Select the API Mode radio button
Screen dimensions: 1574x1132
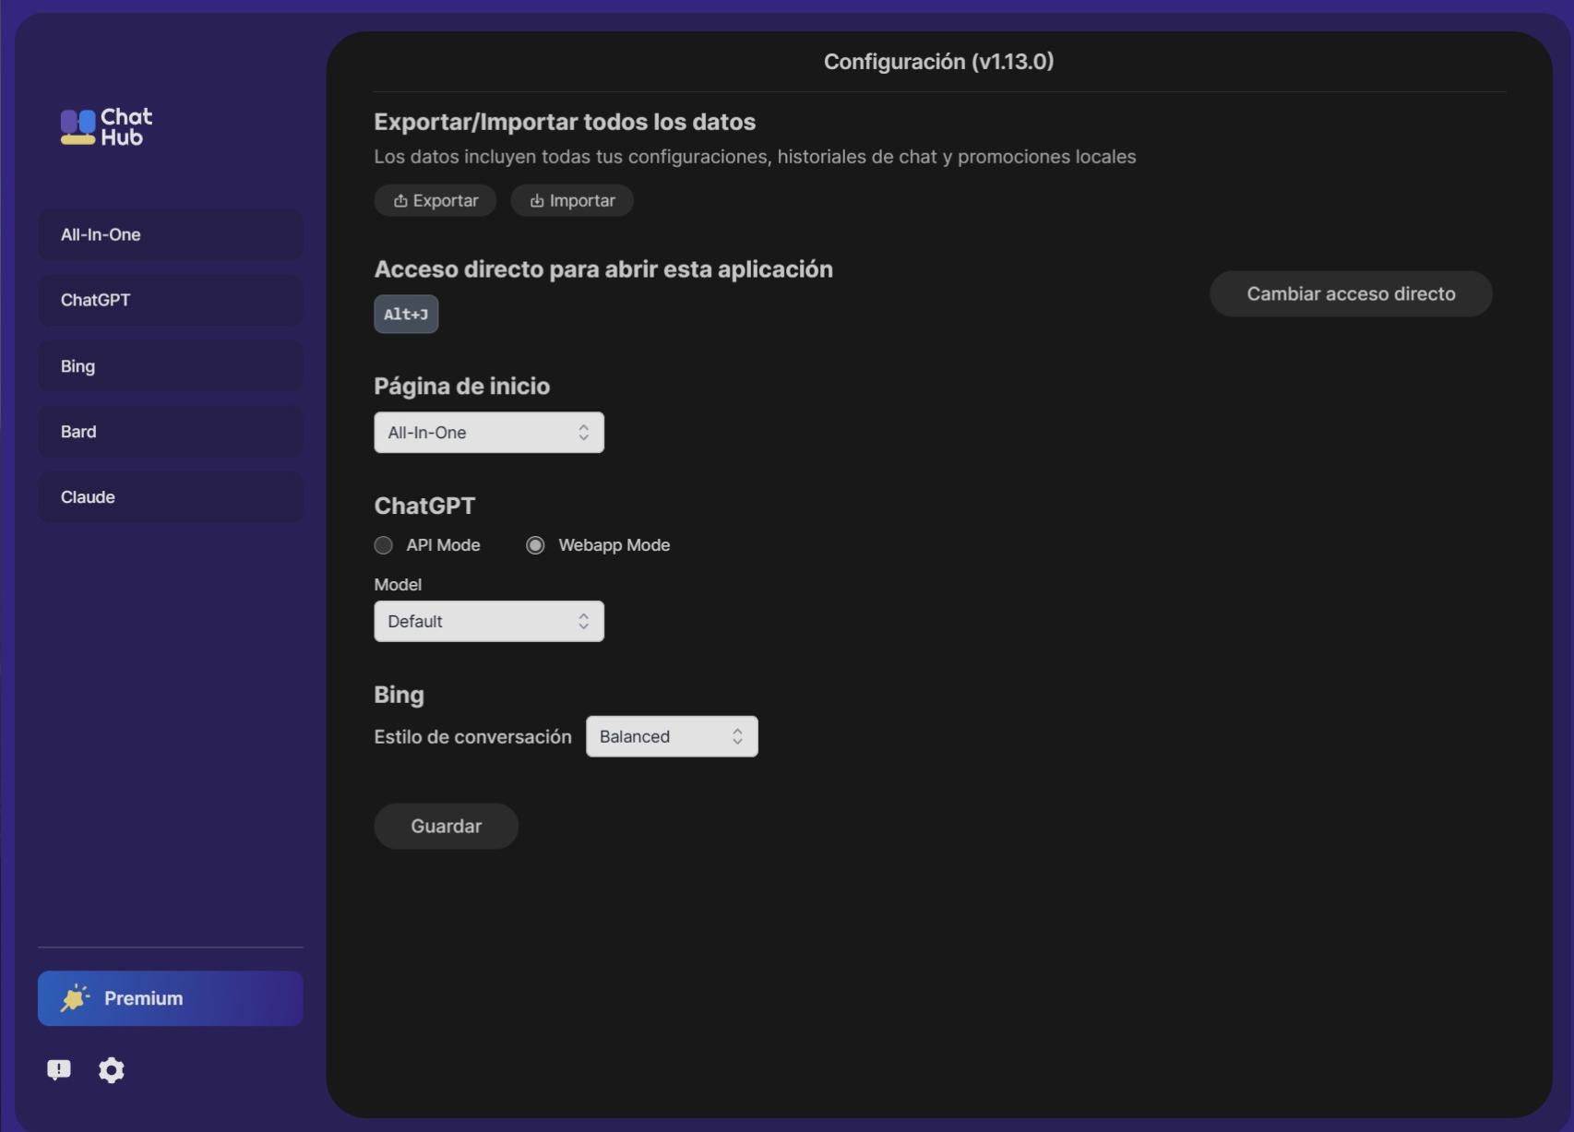click(384, 545)
